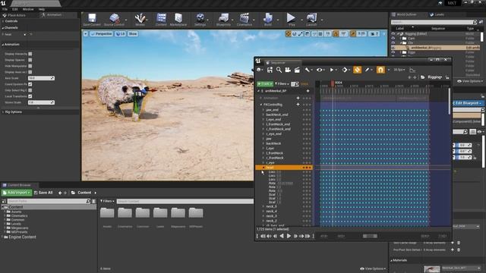Image resolution: width=486 pixels, height=273 pixels.
Task: Uncheck Coord System Per checkbox
Action: click(30, 84)
